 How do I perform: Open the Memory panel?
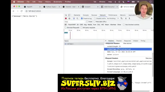pos(123,15)
